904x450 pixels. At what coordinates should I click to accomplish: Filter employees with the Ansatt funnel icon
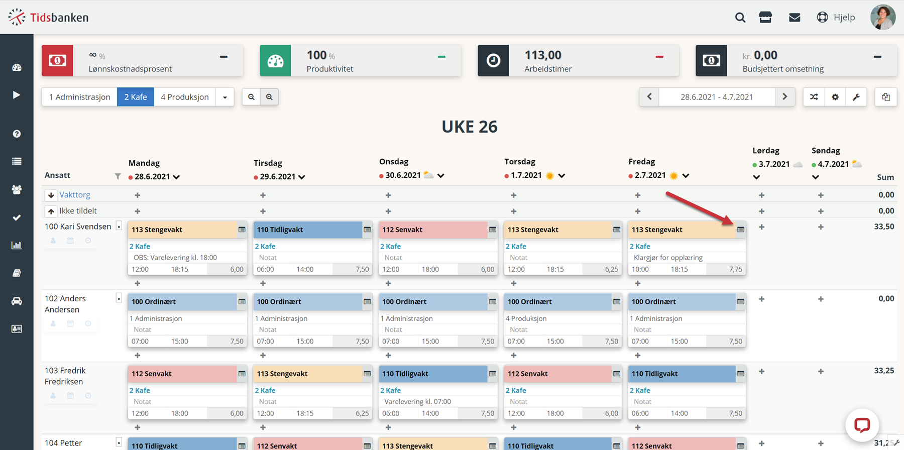(118, 176)
